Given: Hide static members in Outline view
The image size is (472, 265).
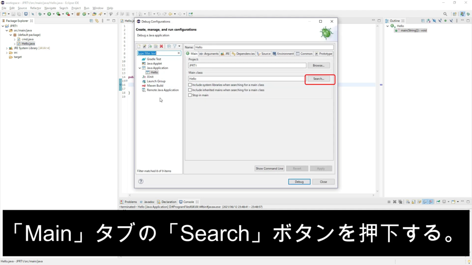Looking at the screenshot, I should pyautogui.click(x=440, y=20).
